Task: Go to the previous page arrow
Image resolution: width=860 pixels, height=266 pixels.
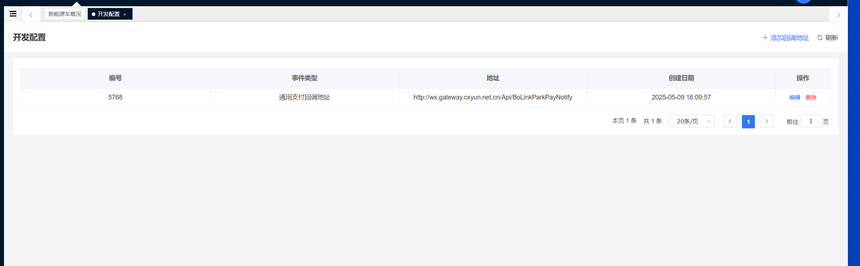Action: pos(730,121)
